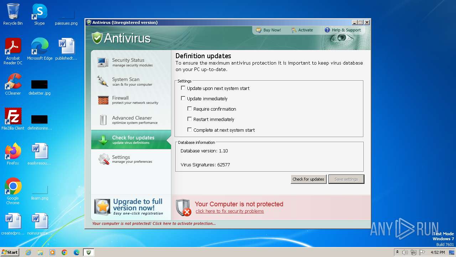Open Acrobat Reader DC desktop icon
This screenshot has height=257, width=456.
tap(13, 51)
